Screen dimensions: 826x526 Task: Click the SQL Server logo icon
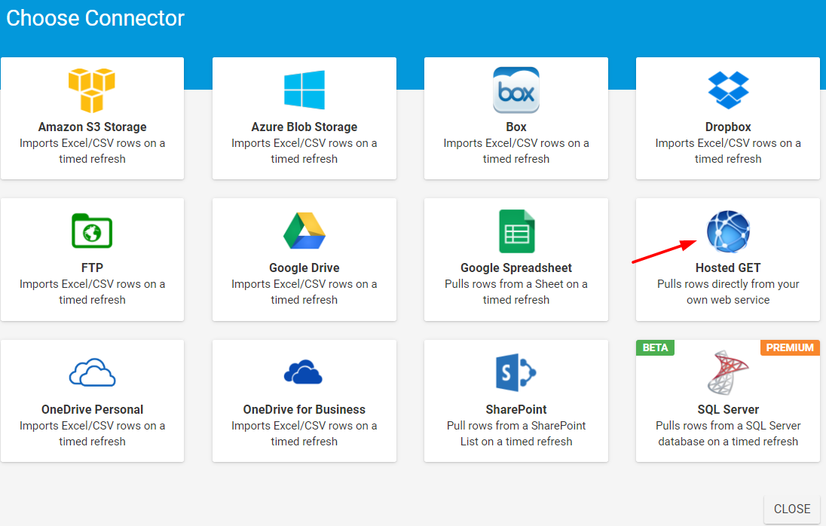[x=728, y=372]
